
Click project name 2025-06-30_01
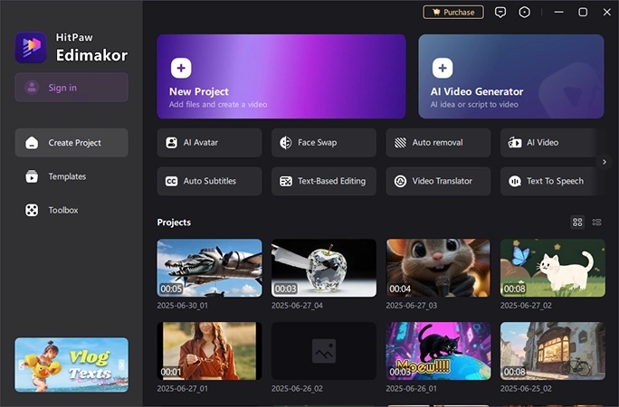[183, 306]
